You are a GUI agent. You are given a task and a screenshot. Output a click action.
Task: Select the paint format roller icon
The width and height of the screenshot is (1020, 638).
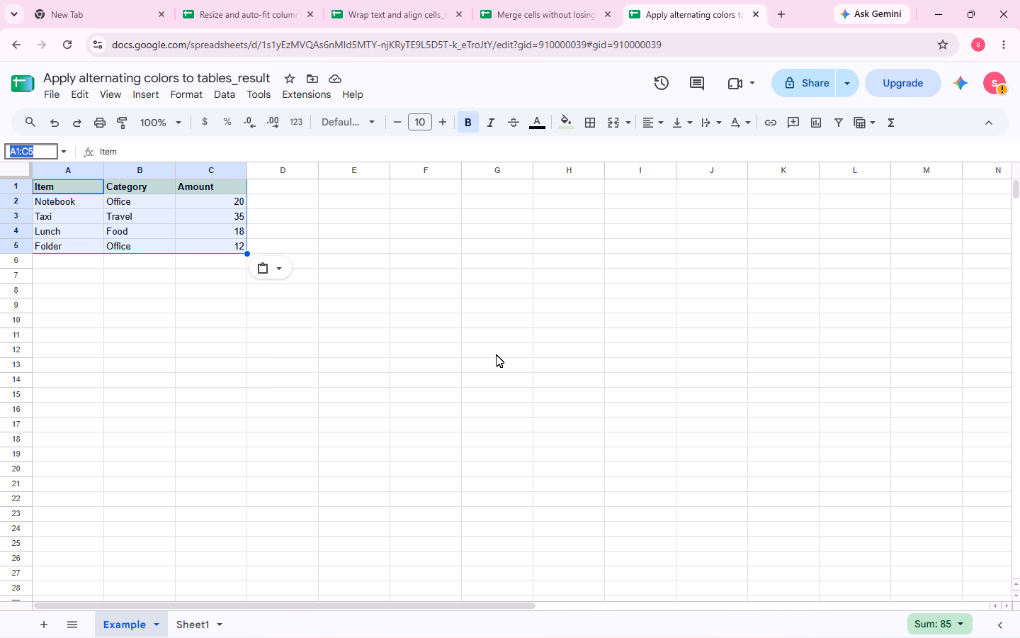[x=123, y=123]
